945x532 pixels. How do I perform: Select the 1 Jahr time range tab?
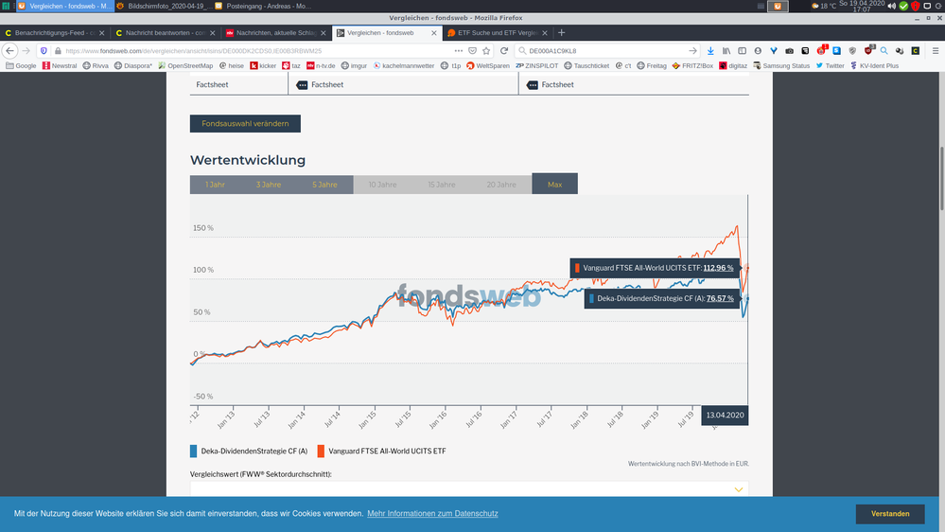tap(217, 185)
